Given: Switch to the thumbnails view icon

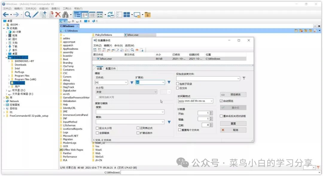Looking at the screenshot, I should pyautogui.click(x=100, y=15).
